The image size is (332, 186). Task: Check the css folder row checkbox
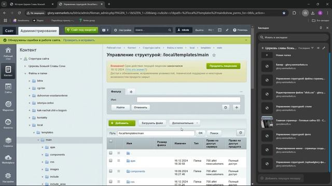pos(110,181)
